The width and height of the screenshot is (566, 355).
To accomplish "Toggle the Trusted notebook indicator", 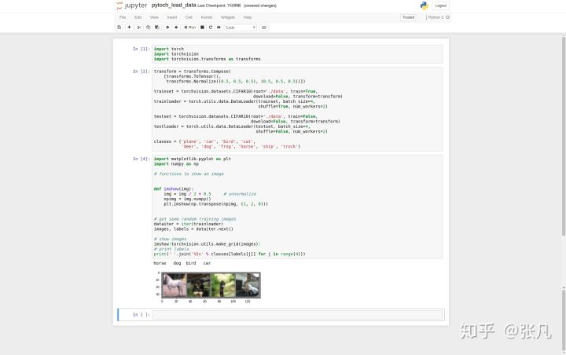I will pos(408,16).
